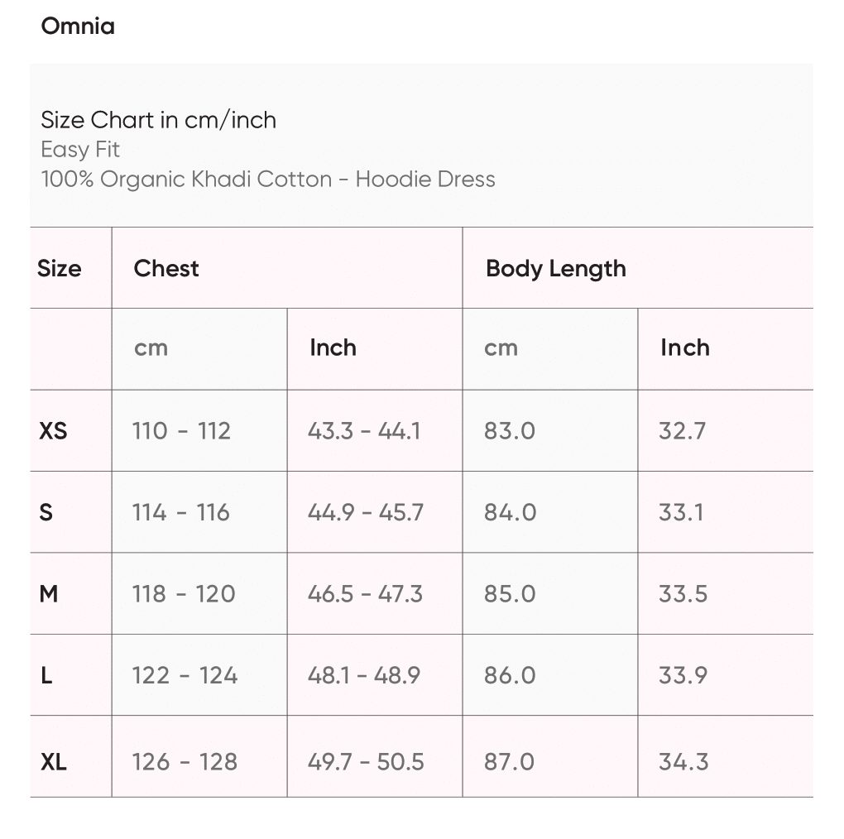844x839 pixels.
Task: Click the Omnia title text
Action: pyautogui.click(x=78, y=26)
